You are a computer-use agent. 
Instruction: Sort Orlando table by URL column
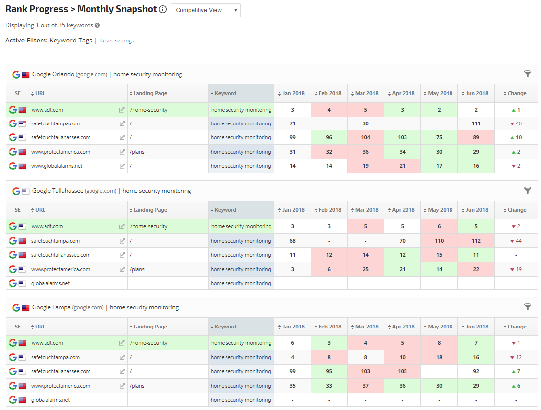(40, 93)
